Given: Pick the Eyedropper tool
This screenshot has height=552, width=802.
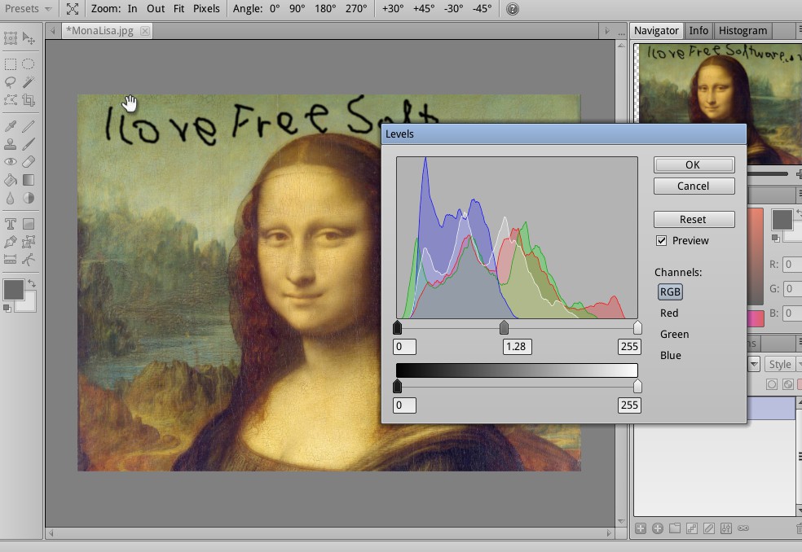Looking at the screenshot, I should [11, 126].
